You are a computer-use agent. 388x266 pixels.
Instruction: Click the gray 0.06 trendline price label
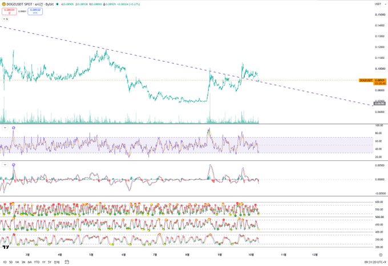379,103
